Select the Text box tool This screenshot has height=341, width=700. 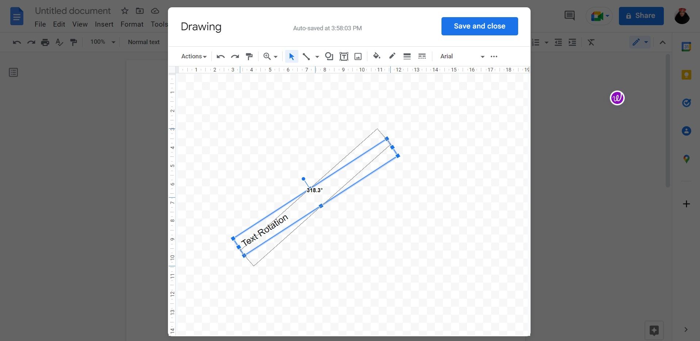[344, 57]
